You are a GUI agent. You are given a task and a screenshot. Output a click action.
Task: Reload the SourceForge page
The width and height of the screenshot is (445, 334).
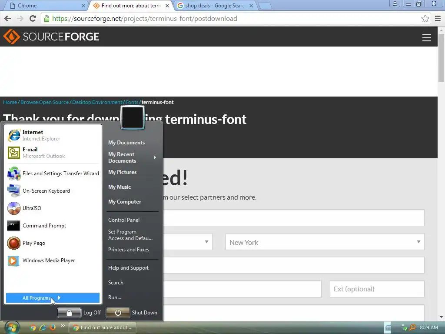(33, 19)
